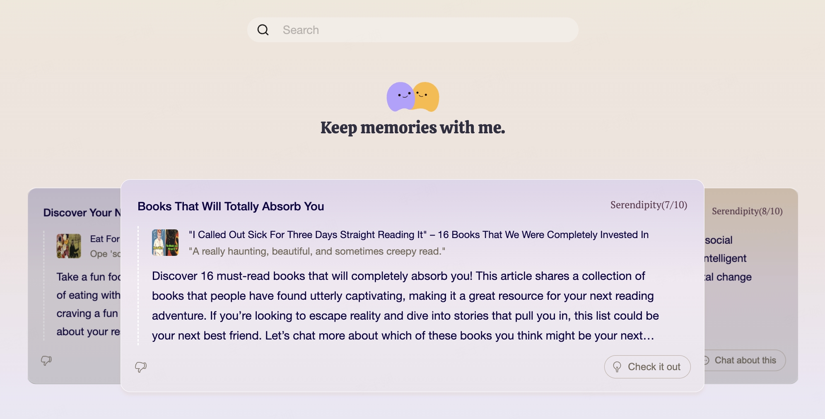
Task: Dislike the Books That Will Absorb You card
Action: click(x=141, y=367)
